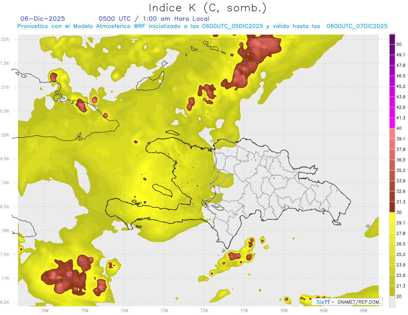
Task: Click the colorbar value '41.3'
Action: 401,118
